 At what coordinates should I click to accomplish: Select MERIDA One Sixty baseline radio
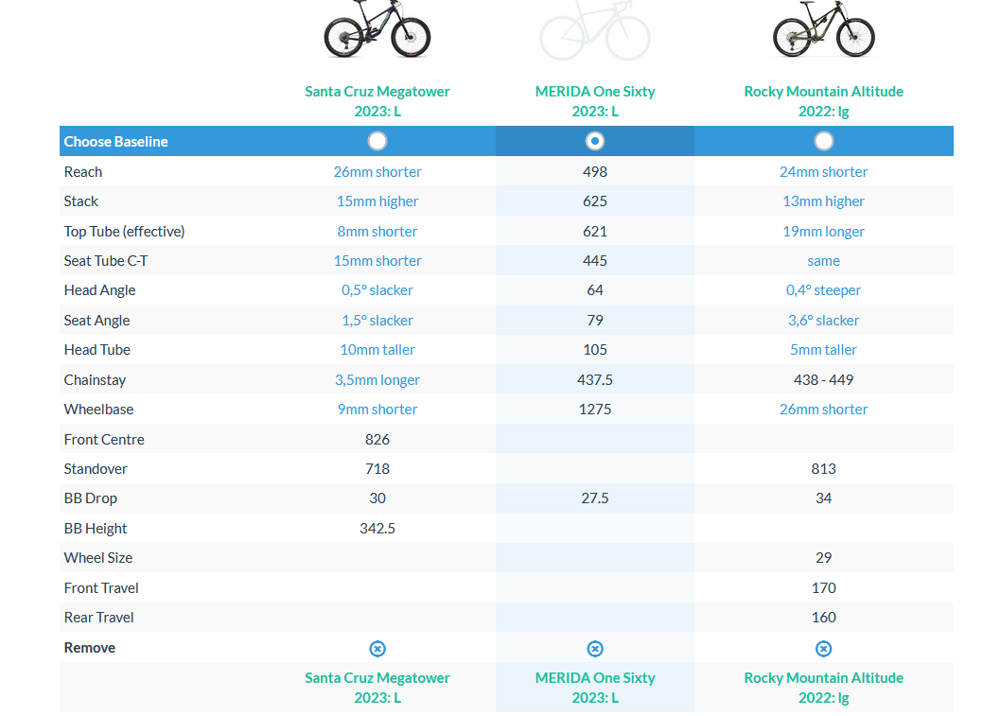click(x=594, y=141)
